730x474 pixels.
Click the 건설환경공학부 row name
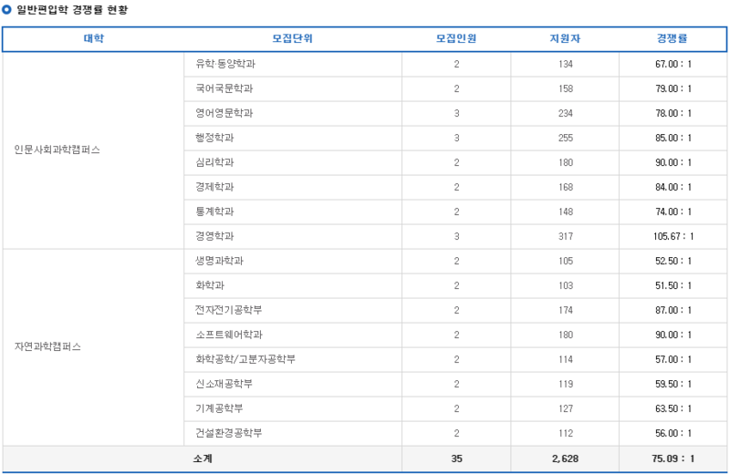click(229, 434)
